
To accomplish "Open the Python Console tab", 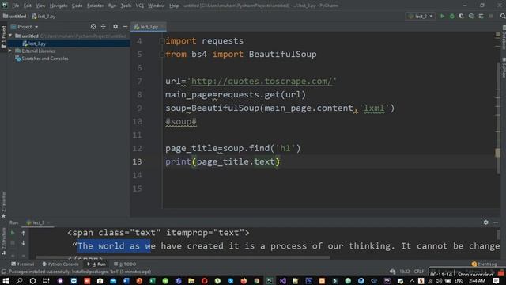I will [60, 264].
